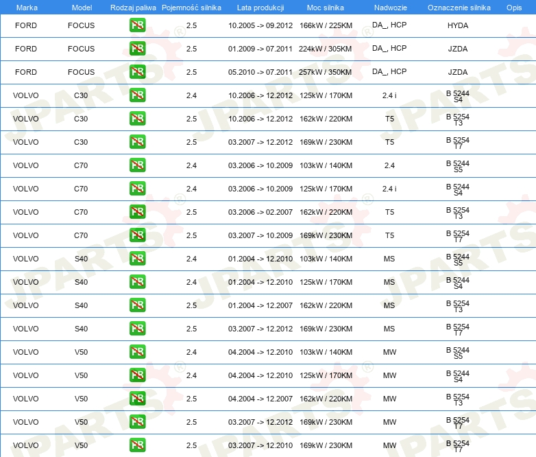The height and width of the screenshot is (457, 536).
Task: Click C70 model cell in 103kW row
Action: [81, 165]
